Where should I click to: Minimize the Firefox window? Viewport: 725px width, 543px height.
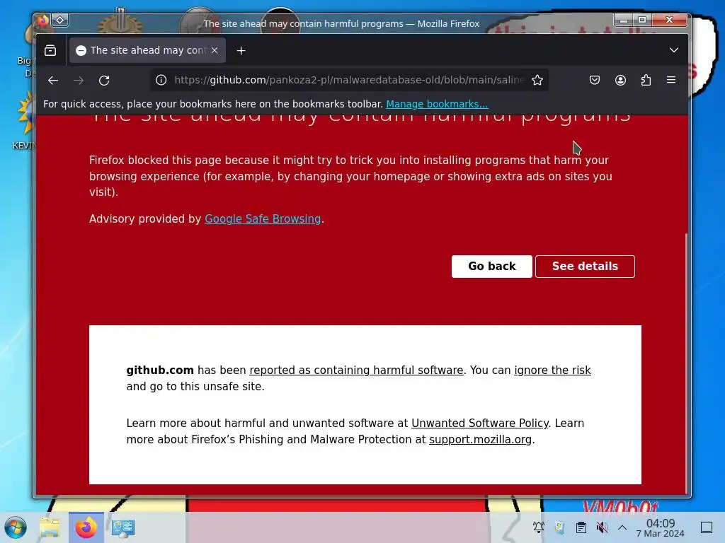[x=623, y=20]
